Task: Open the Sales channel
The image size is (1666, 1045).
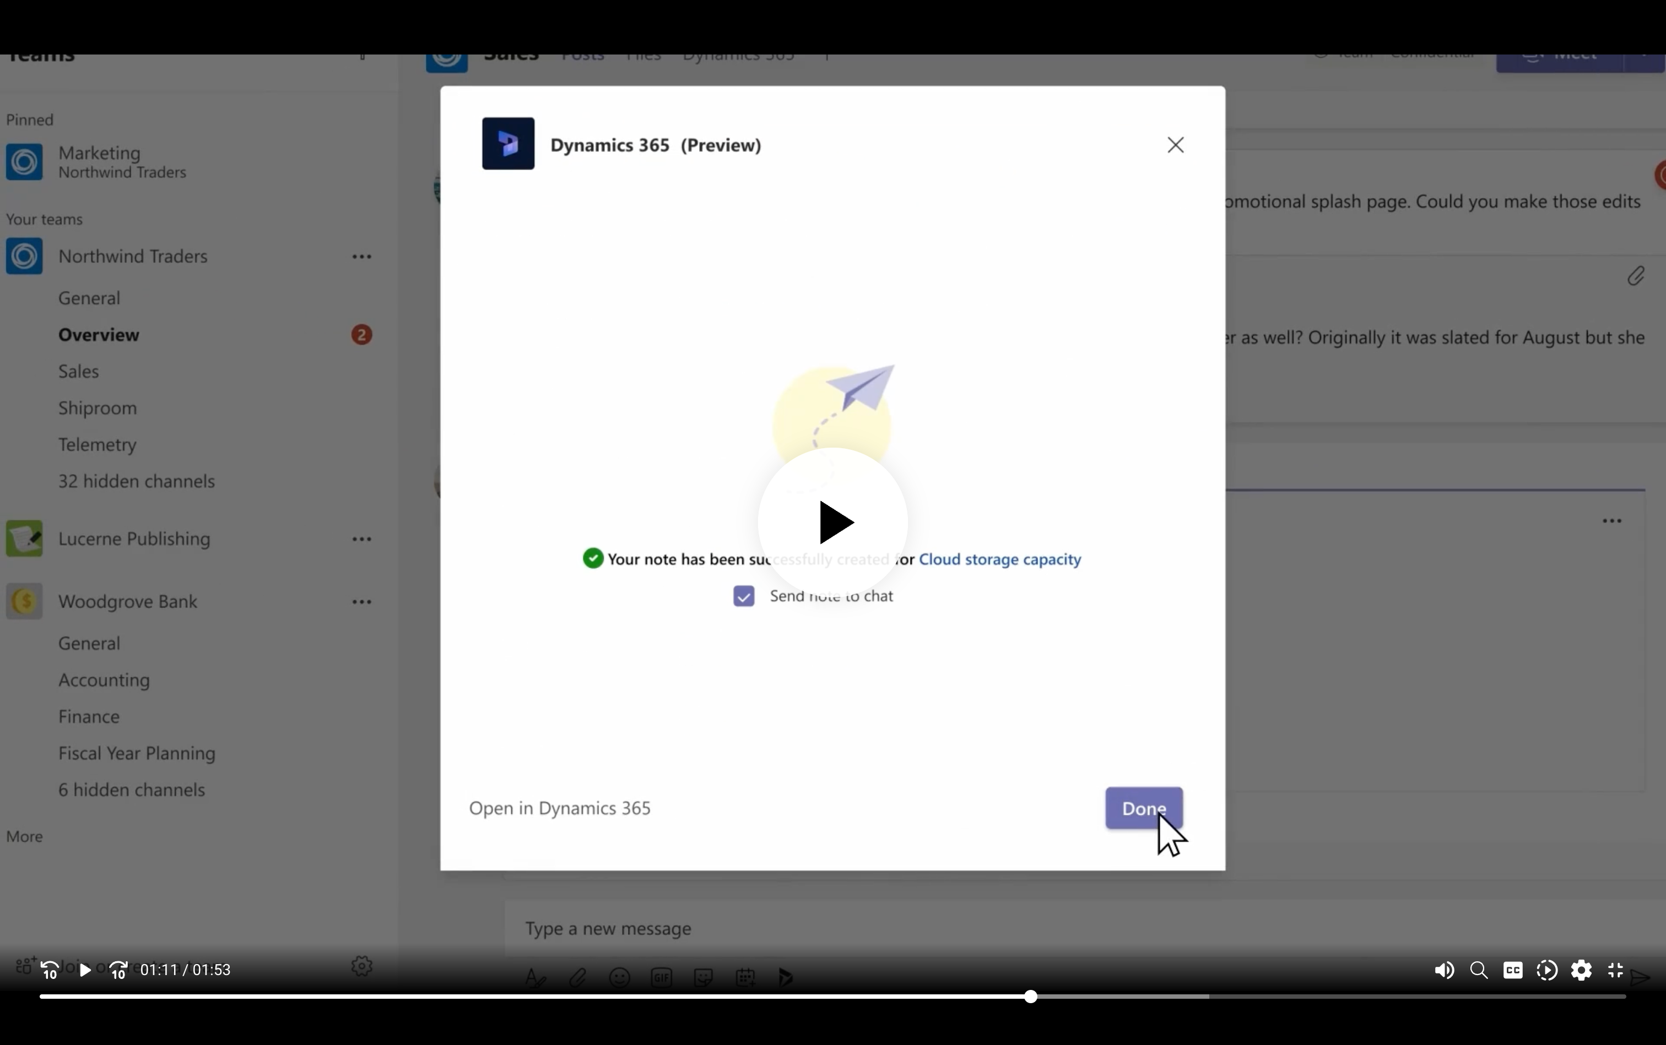Action: [79, 371]
